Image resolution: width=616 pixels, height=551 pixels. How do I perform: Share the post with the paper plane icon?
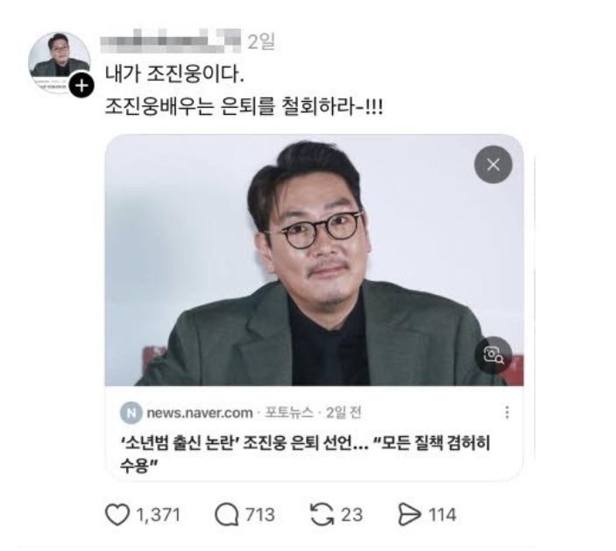click(x=409, y=515)
